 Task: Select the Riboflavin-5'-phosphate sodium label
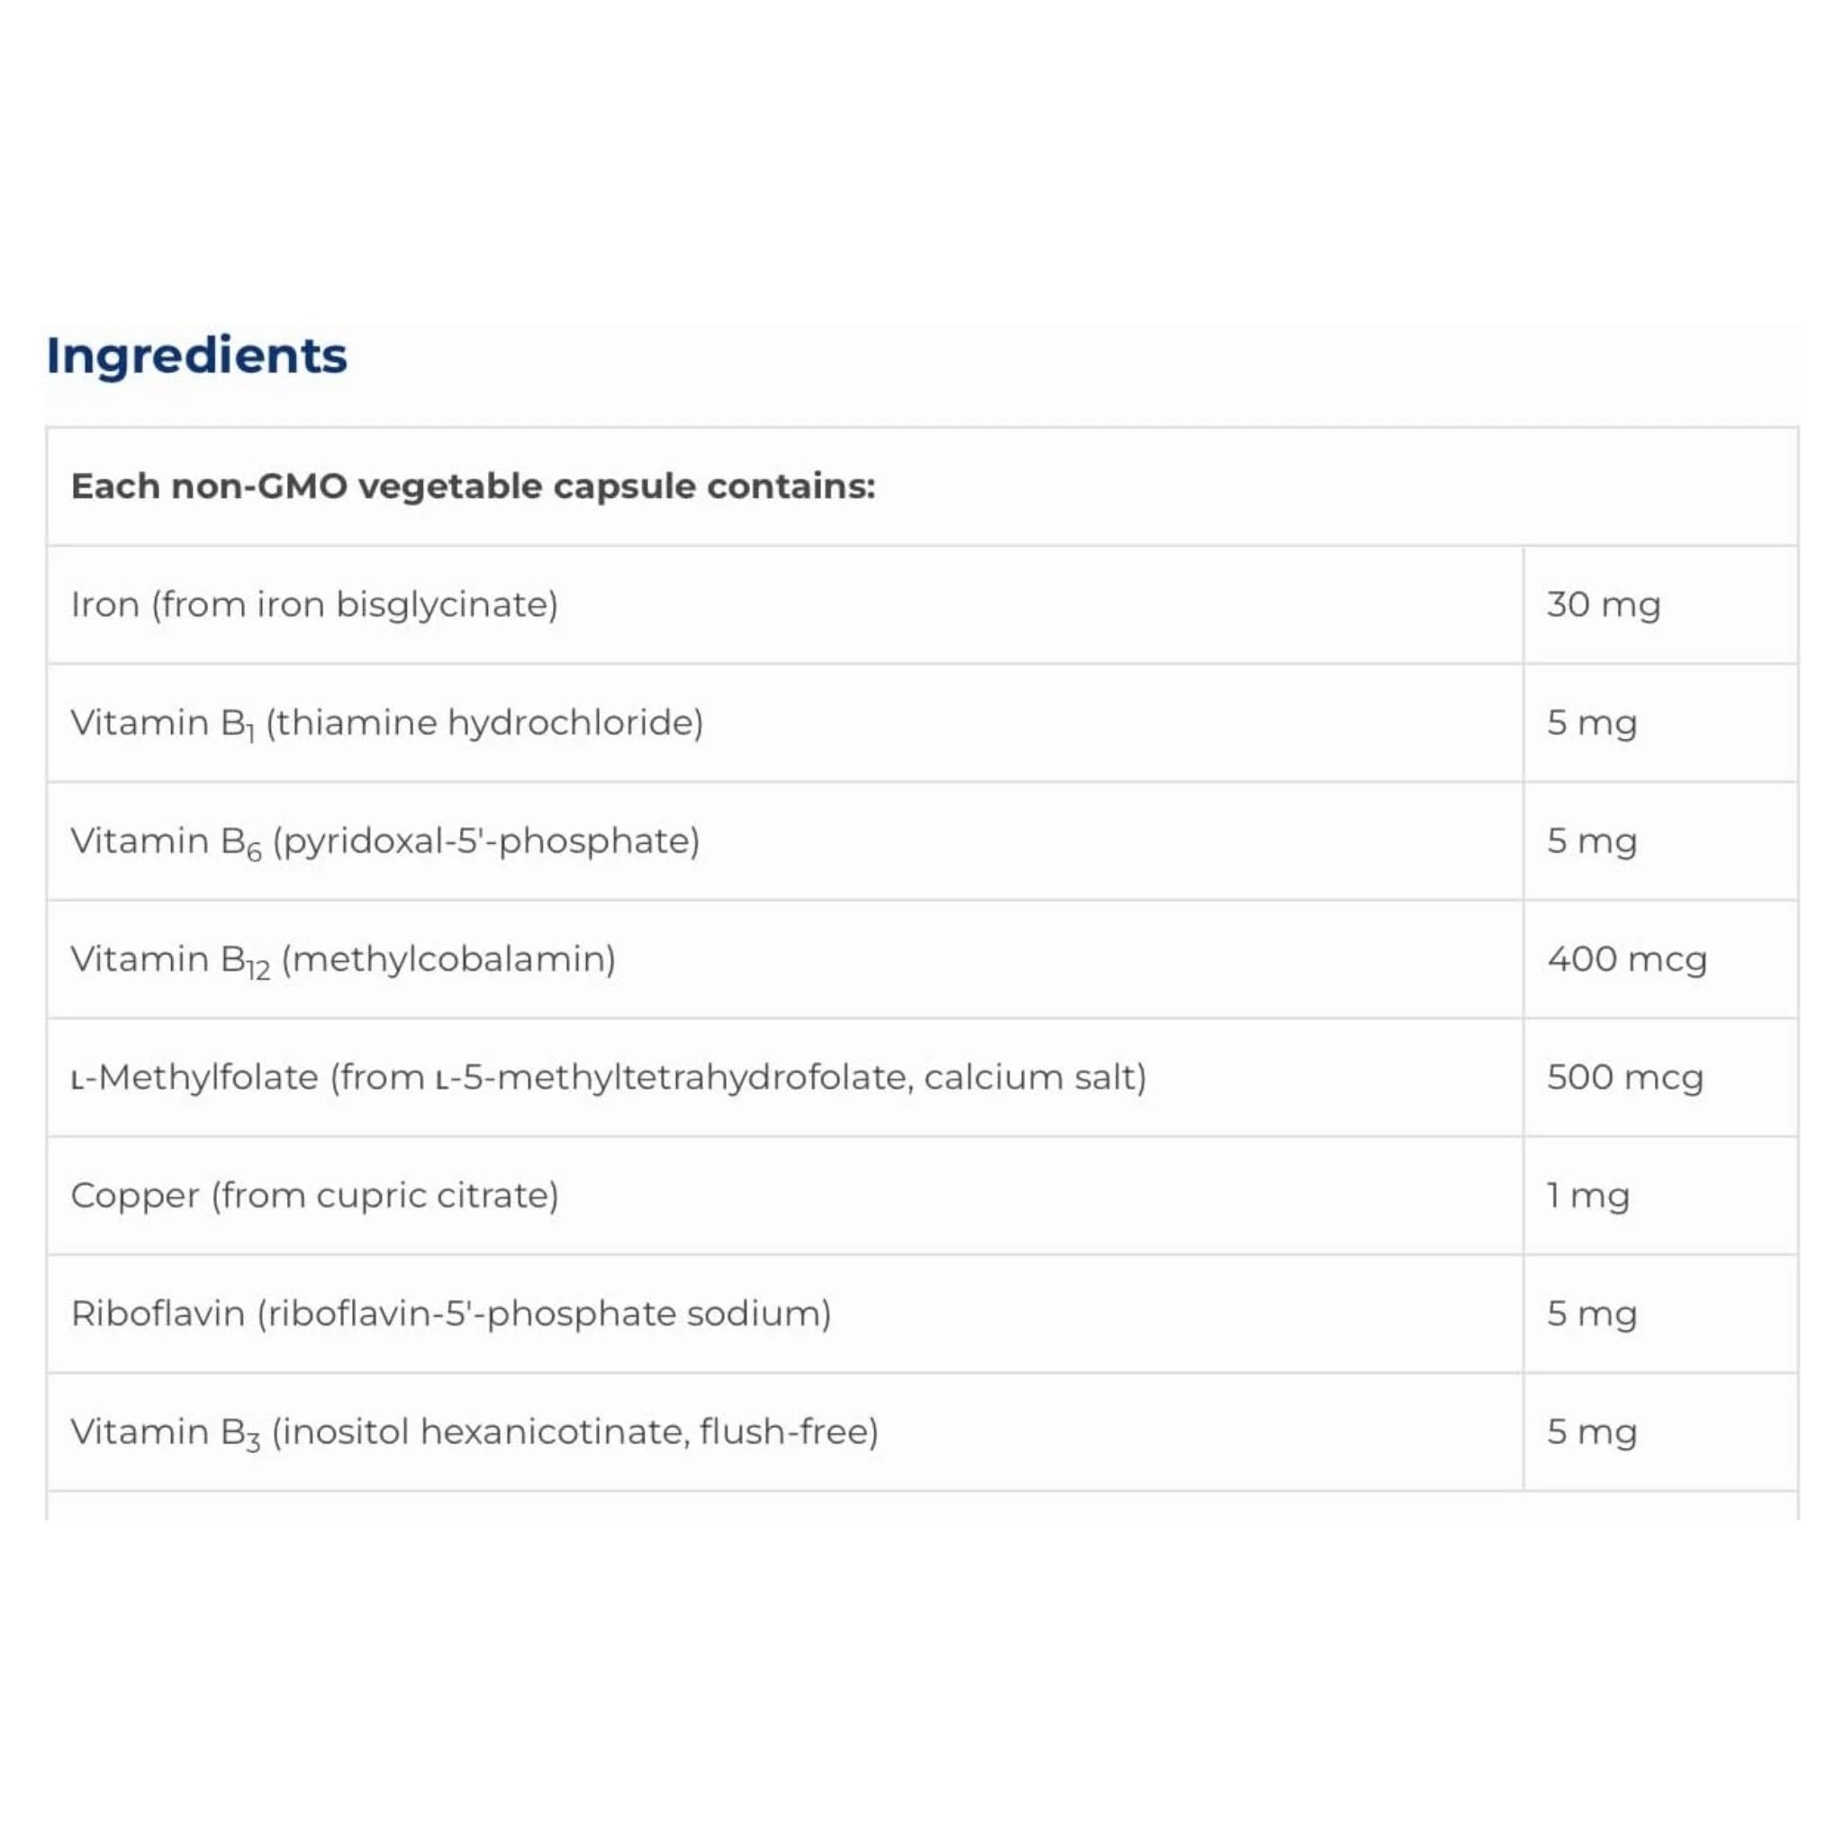pos(450,1315)
